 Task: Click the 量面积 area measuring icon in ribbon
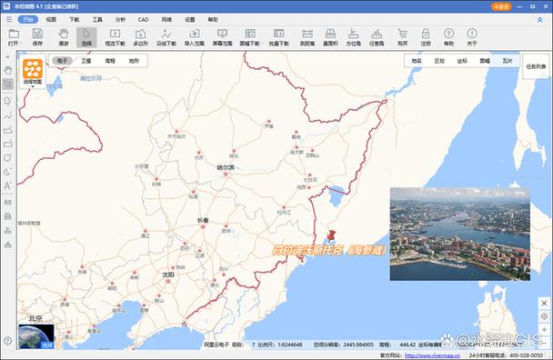coord(330,34)
